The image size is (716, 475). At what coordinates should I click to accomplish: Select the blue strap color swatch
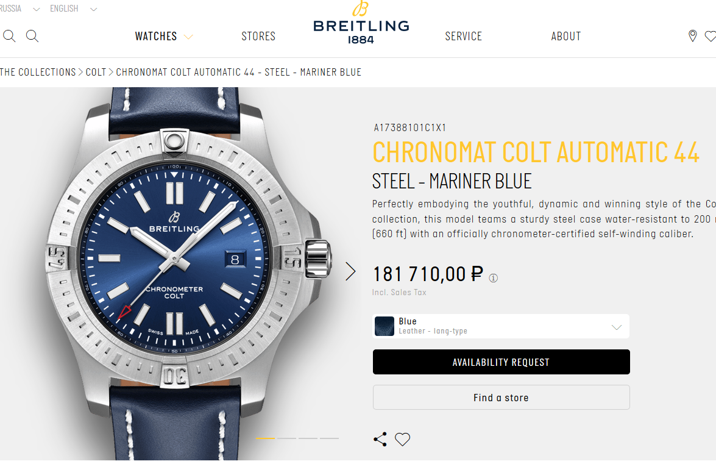pos(385,326)
